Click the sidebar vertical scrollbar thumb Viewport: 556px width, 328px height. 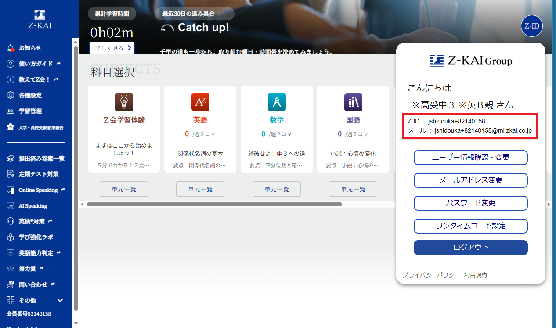(x=76, y=178)
